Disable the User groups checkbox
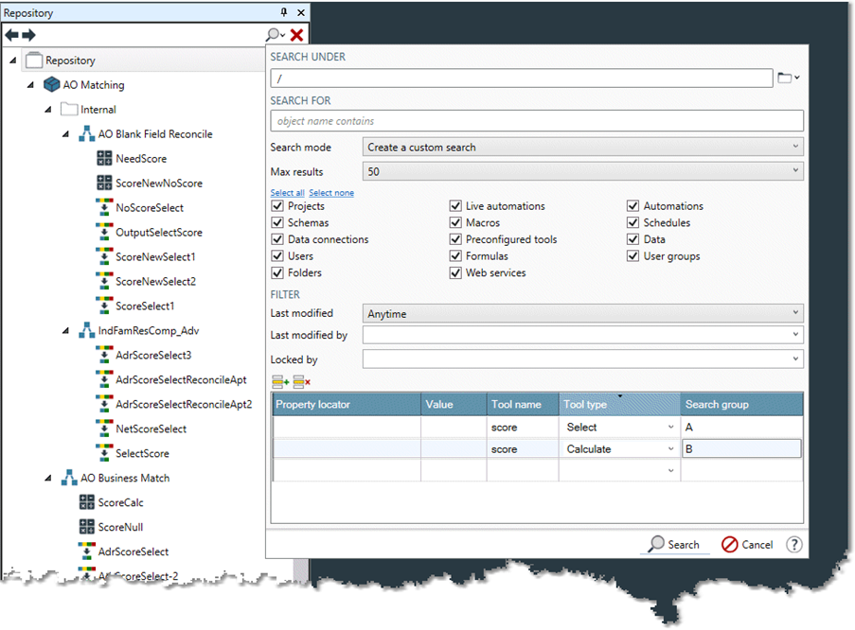 click(633, 256)
